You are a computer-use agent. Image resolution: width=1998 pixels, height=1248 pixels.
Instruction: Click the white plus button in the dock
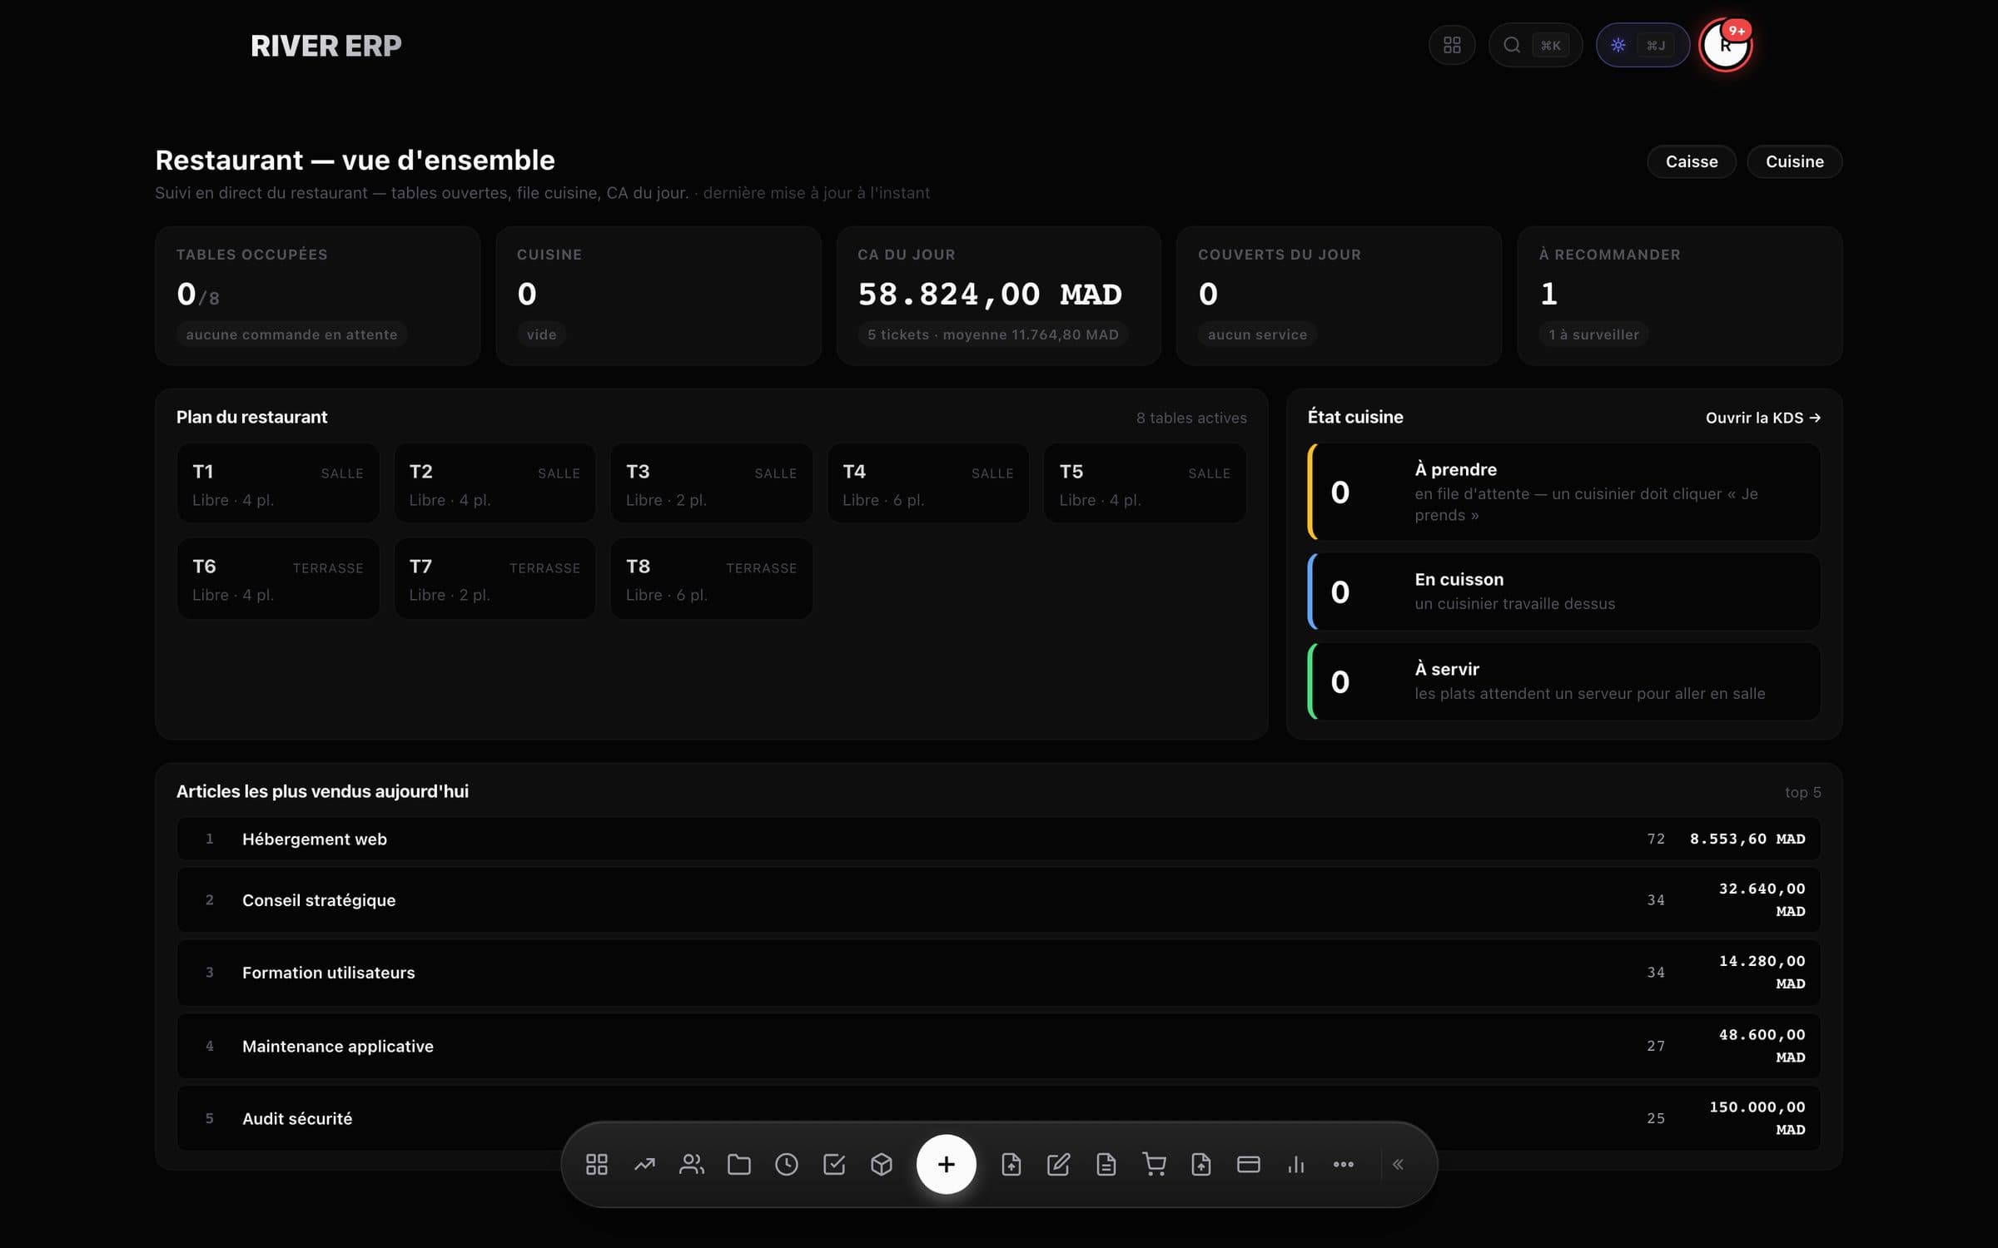point(947,1164)
